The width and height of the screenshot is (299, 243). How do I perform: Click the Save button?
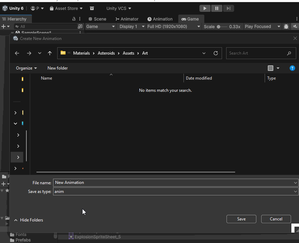(x=241, y=219)
